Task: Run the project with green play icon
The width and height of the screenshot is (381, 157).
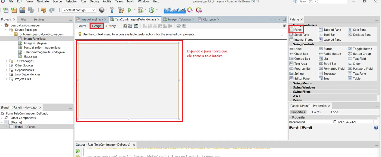Action: [x=130, y=10]
